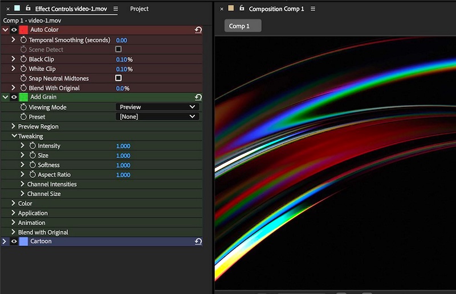Screen dimensions: 456x294
Task: Toggle stopwatch for Intensity
Action: tap(32, 146)
